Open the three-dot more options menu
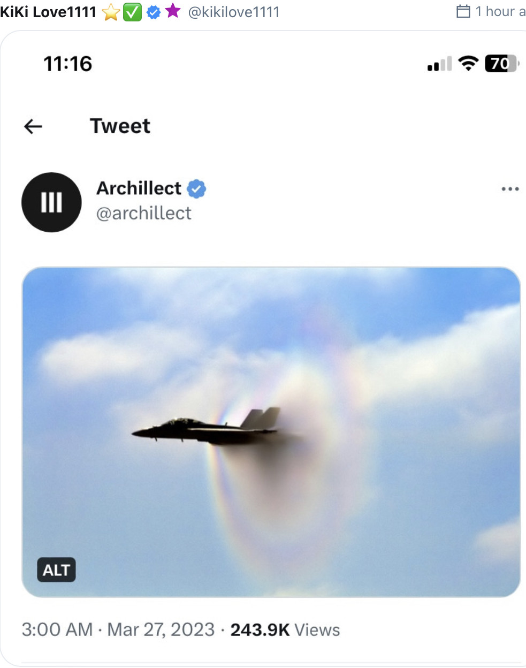Screen dimensions: 526x668 [x=510, y=189]
